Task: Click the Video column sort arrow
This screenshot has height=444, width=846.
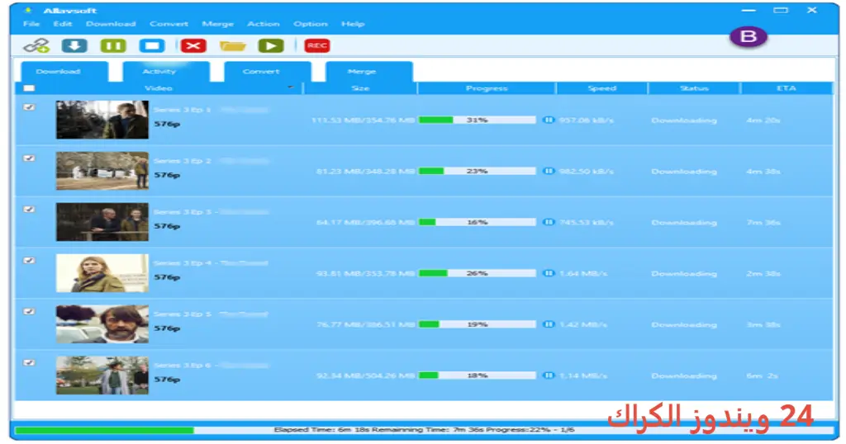Action: click(x=290, y=87)
